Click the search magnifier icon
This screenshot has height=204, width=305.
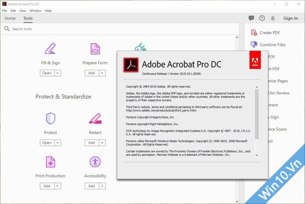pos(7,29)
